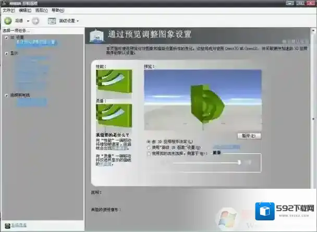This screenshot has width=317, height=232.
Task: Open the 文件 menu
Action: tap(9, 10)
